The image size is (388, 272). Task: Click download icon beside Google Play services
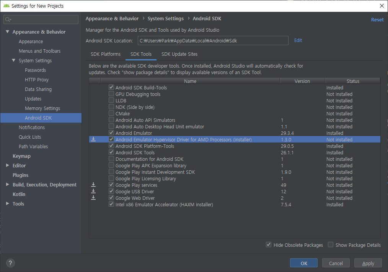point(93,185)
